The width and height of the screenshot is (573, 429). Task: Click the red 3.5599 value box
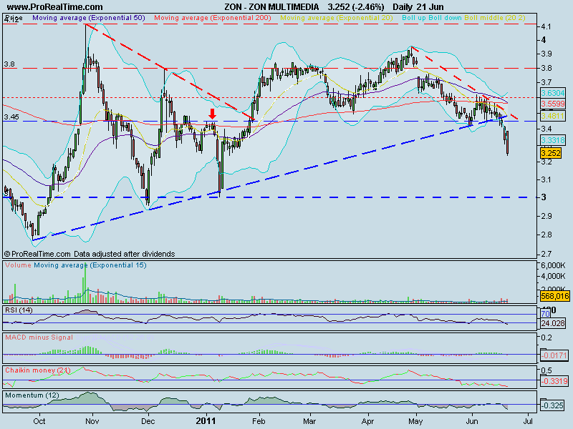tap(553, 104)
